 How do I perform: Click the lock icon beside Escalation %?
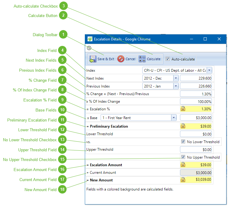183,109
